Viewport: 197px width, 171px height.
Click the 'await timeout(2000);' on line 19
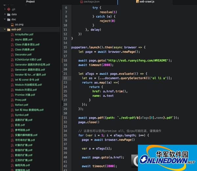[x=96, y=65]
